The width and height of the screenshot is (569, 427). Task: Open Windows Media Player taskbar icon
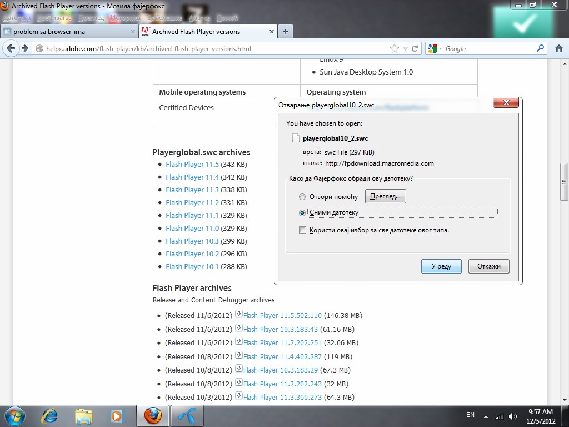coord(118,416)
